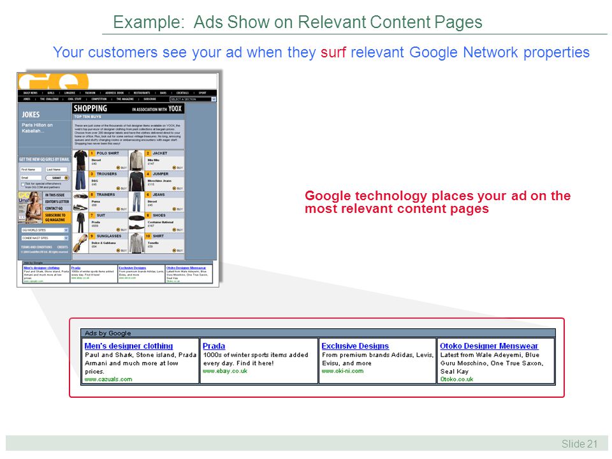This screenshot has width=612, height=459.
Task: Open The Magazine menu item
Action: 124,99
